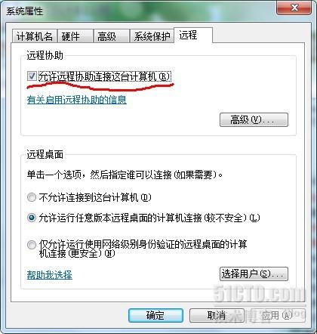Open the 硬件 tab

coord(75,36)
